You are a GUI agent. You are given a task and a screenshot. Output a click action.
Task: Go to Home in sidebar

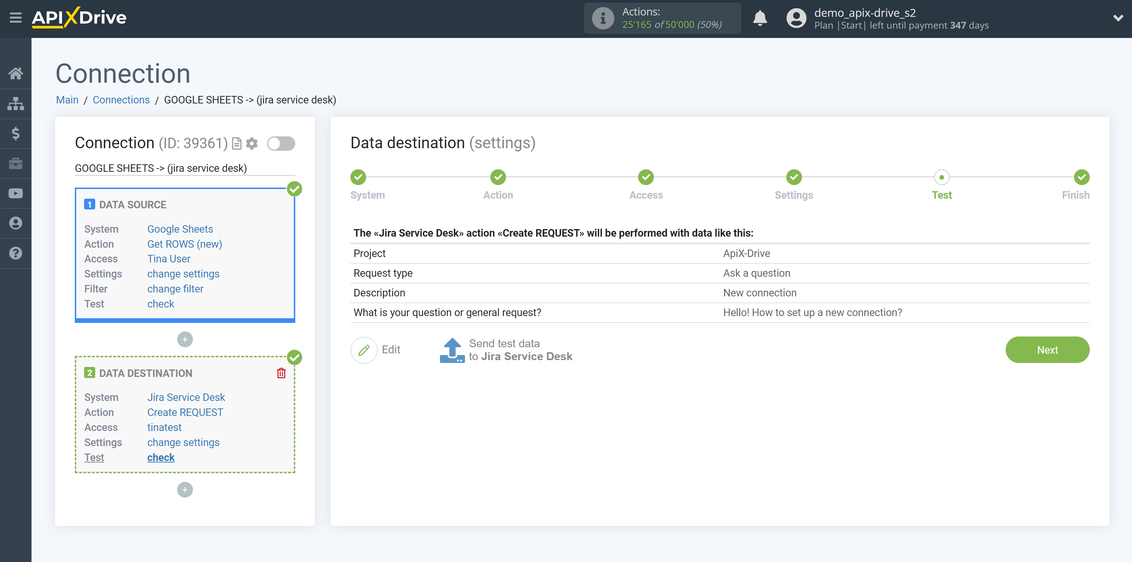tap(15, 73)
